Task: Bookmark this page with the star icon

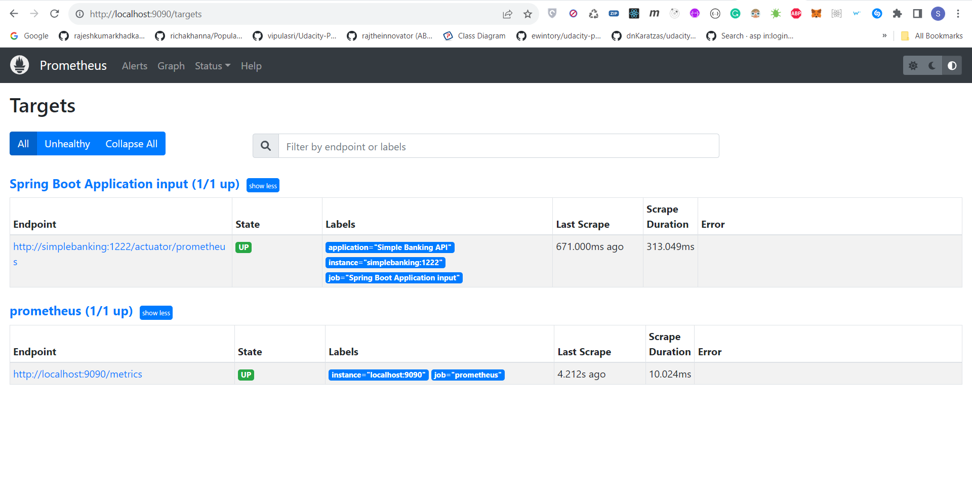Action: (528, 14)
